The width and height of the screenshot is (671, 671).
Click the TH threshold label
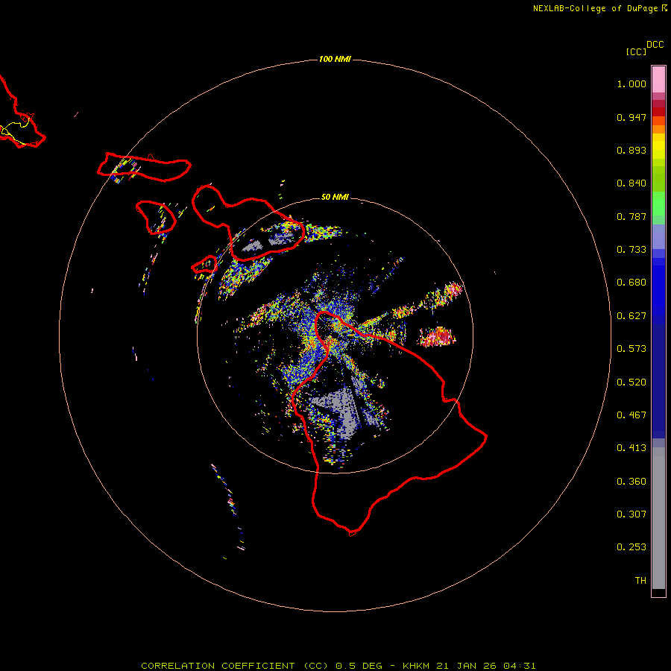coord(640,581)
